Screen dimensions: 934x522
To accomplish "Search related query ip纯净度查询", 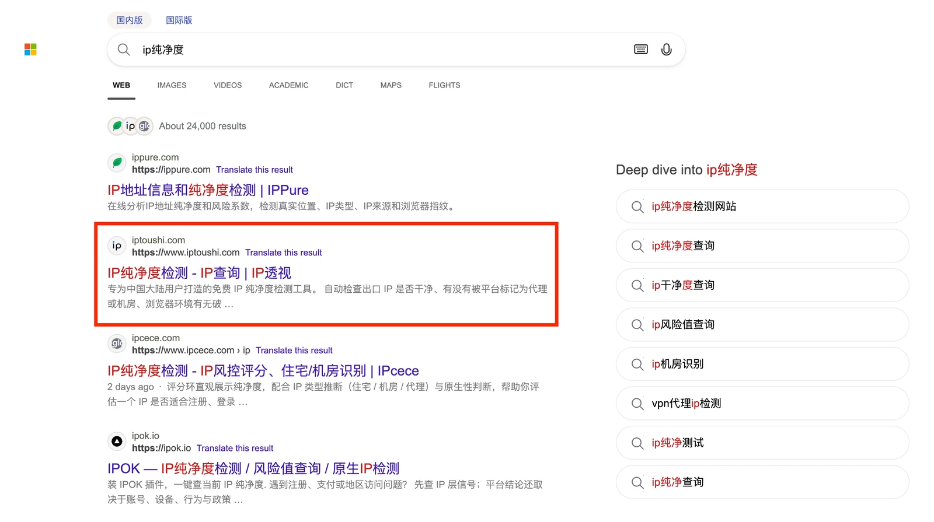I will click(762, 246).
